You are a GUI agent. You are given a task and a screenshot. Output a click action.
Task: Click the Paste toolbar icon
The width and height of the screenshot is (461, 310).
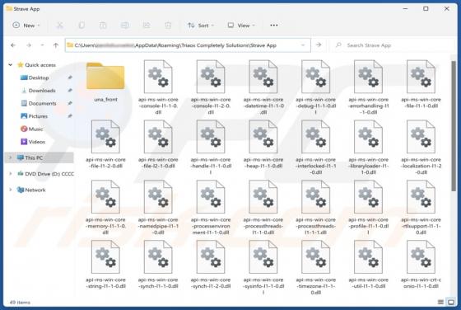(103, 26)
